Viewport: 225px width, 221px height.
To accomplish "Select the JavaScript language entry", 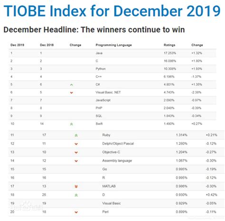I will point(103,100).
